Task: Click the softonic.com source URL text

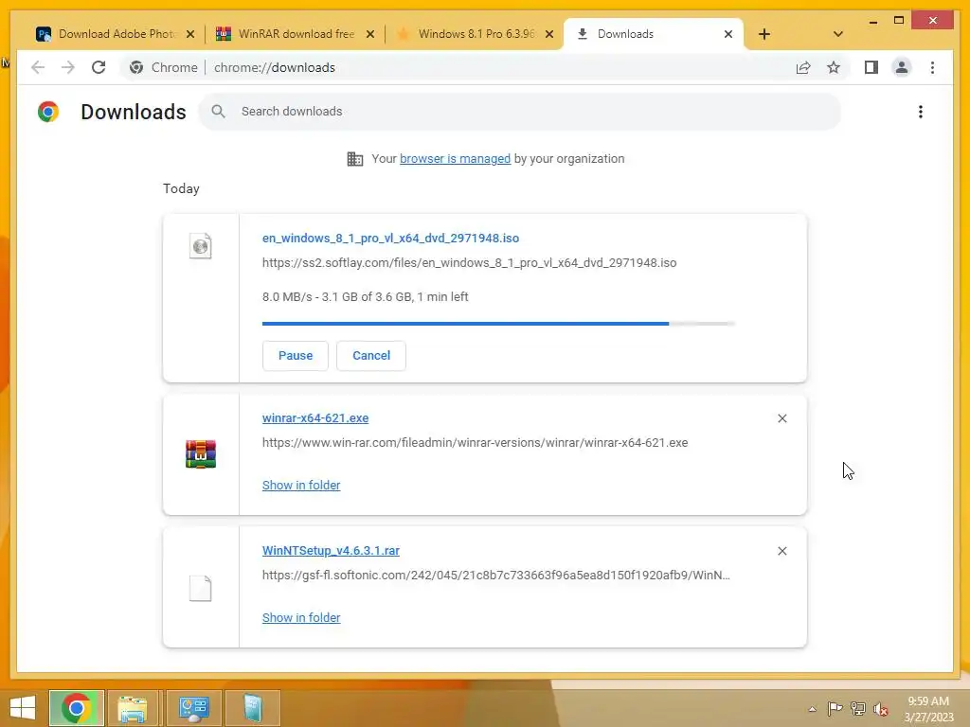Action: 495,575
